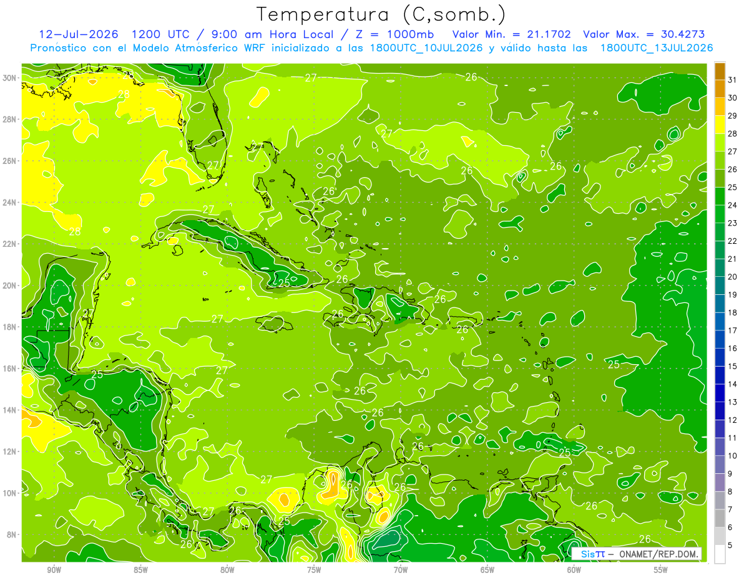
Task: Click the '80W' longitude axis label
Action: point(227,570)
